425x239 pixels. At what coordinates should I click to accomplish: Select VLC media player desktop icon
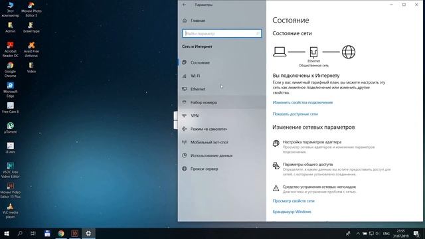(x=11, y=210)
